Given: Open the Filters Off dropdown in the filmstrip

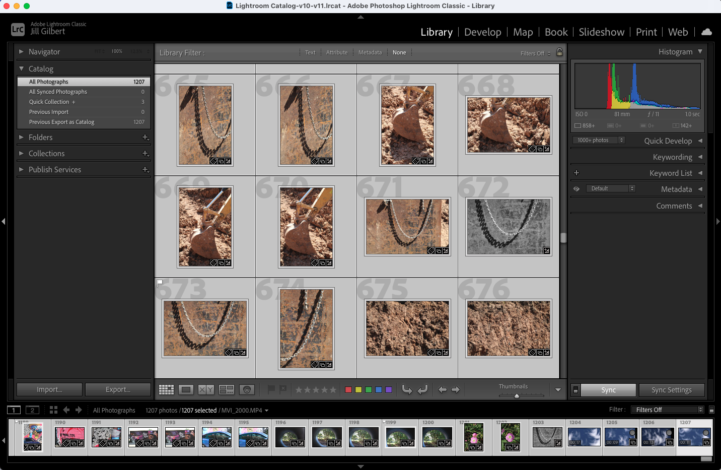Looking at the screenshot, I should click(x=667, y=409).
